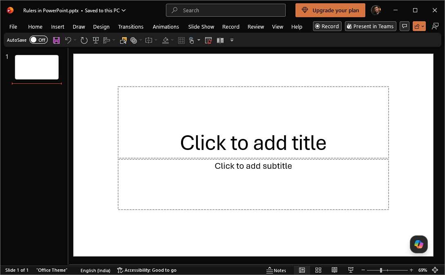Expand the text alignment dropdown arrow

pyautogui.click(x=156, y=40)
